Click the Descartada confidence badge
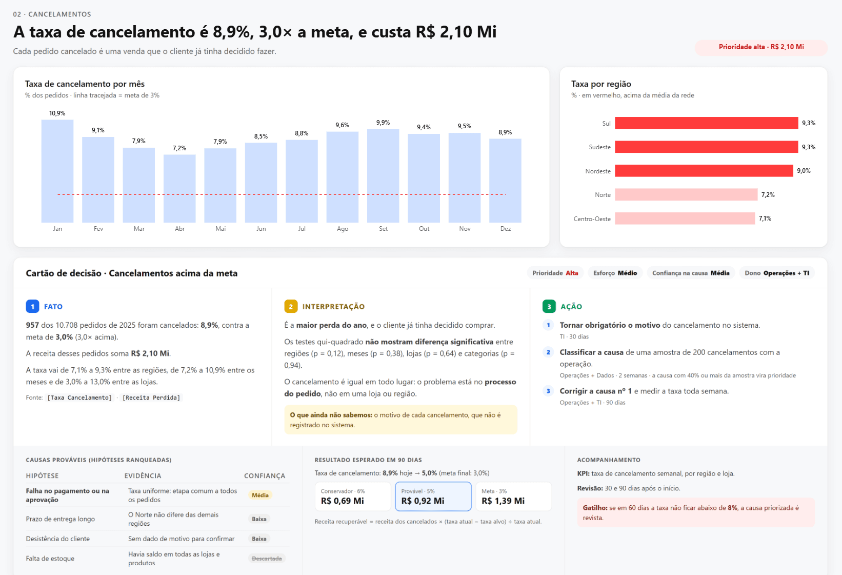Viewport: 842px width, 575px height. click(267, 559)
